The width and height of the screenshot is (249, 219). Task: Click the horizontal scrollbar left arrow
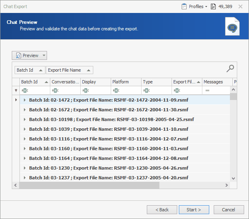click(x=15, y=185)
